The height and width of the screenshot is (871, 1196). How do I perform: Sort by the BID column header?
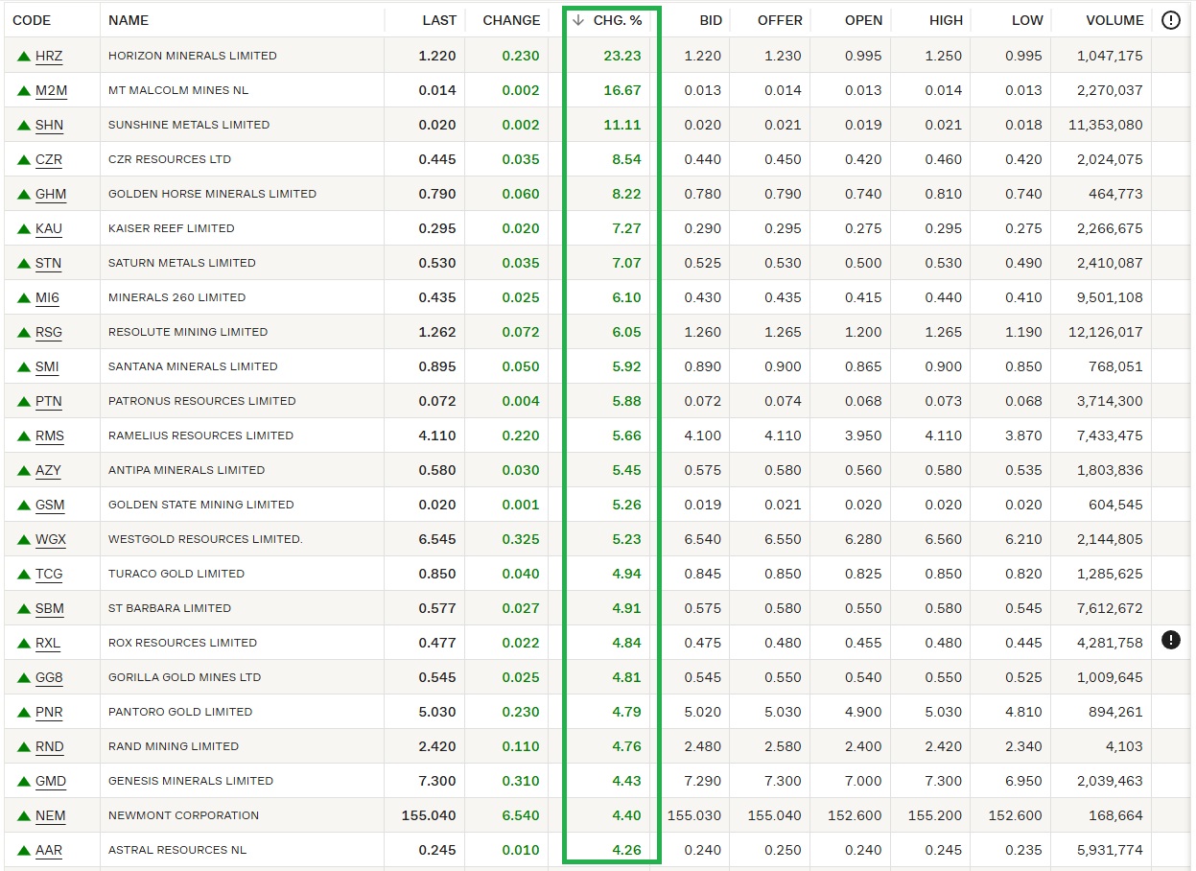point(711,20)
